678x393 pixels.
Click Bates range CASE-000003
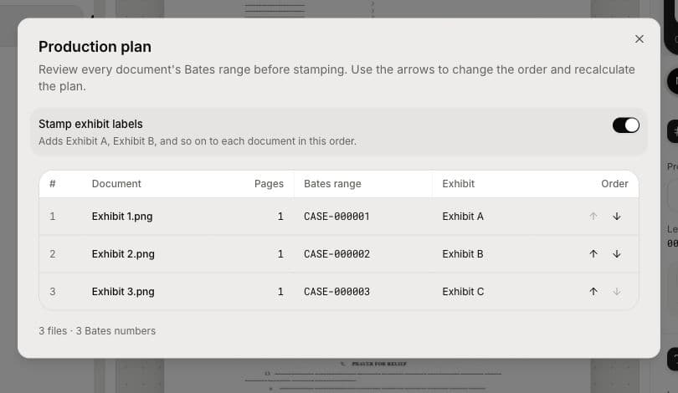(x=336, y=292)
